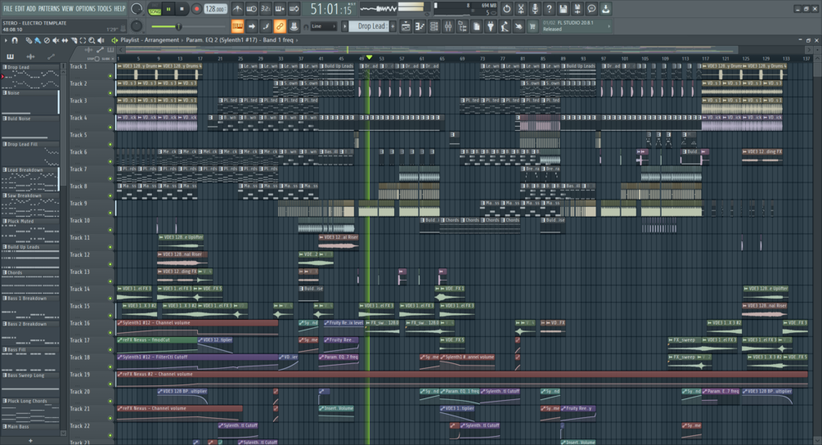This screenshot has width=822, height=445.
Task: Click the Playlist - Arrangement label
Action: (x=150, y=40)
